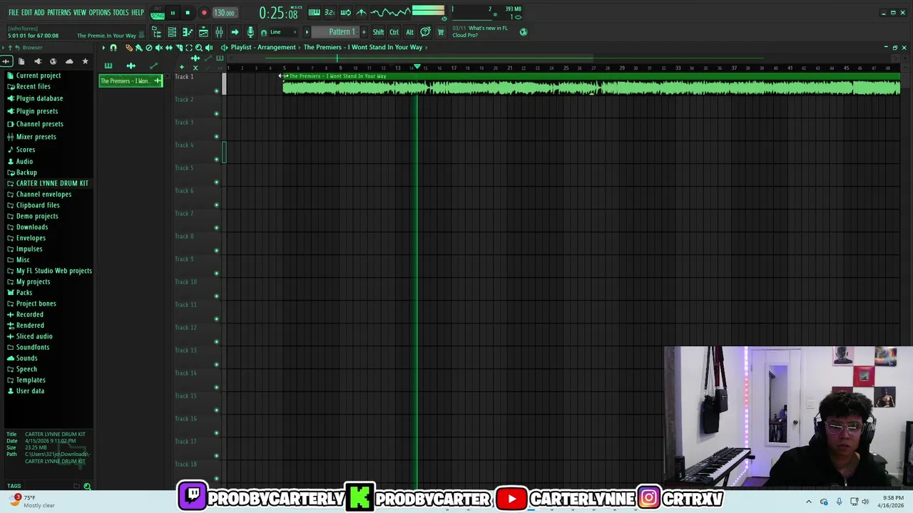Image resolution: width=913 pixels, height=513 pixels.
Task: Show audio clips in the picker panel
Action: point(131,66)
